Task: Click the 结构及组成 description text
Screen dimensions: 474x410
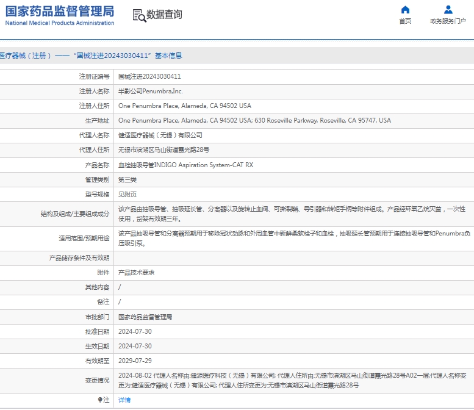Action: coord(292,214)
